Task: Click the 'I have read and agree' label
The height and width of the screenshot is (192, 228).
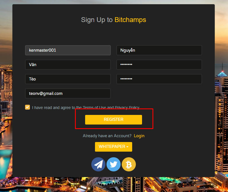Action: (54, 108)
